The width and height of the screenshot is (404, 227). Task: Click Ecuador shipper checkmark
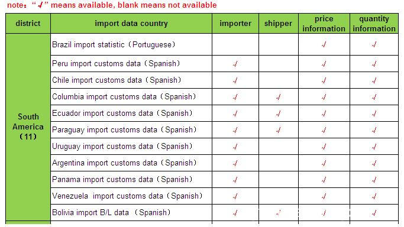click(278, 113)
